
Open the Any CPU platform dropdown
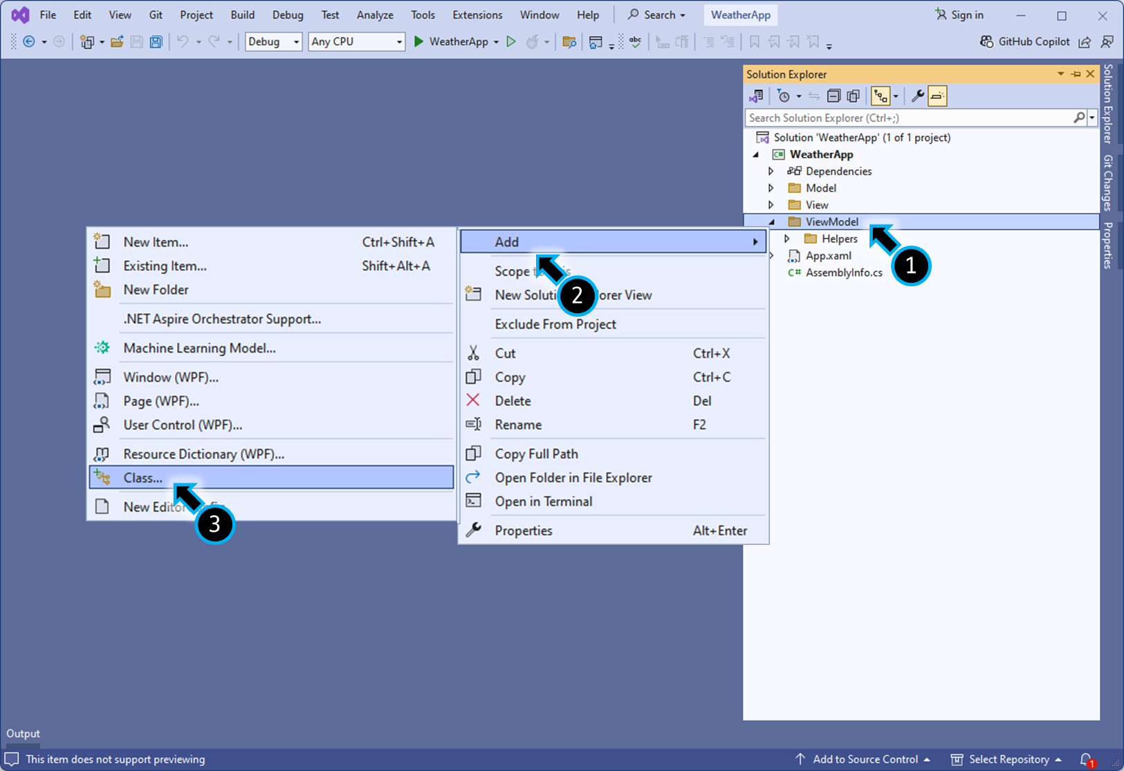click(356, 41)
